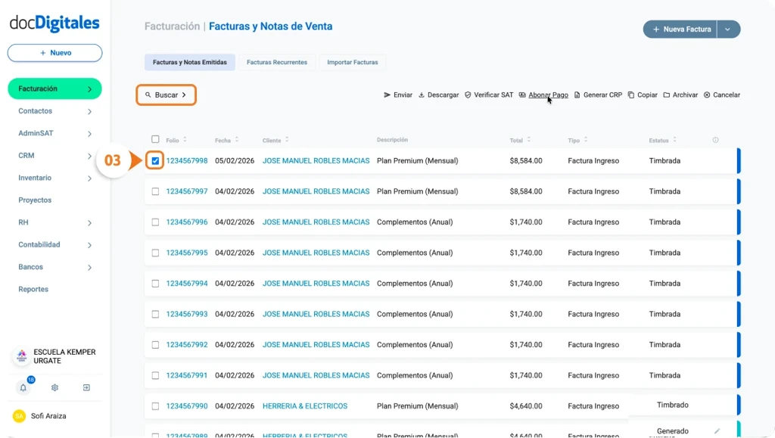Expand the Contactos sidebar menu

click(89, 111)
